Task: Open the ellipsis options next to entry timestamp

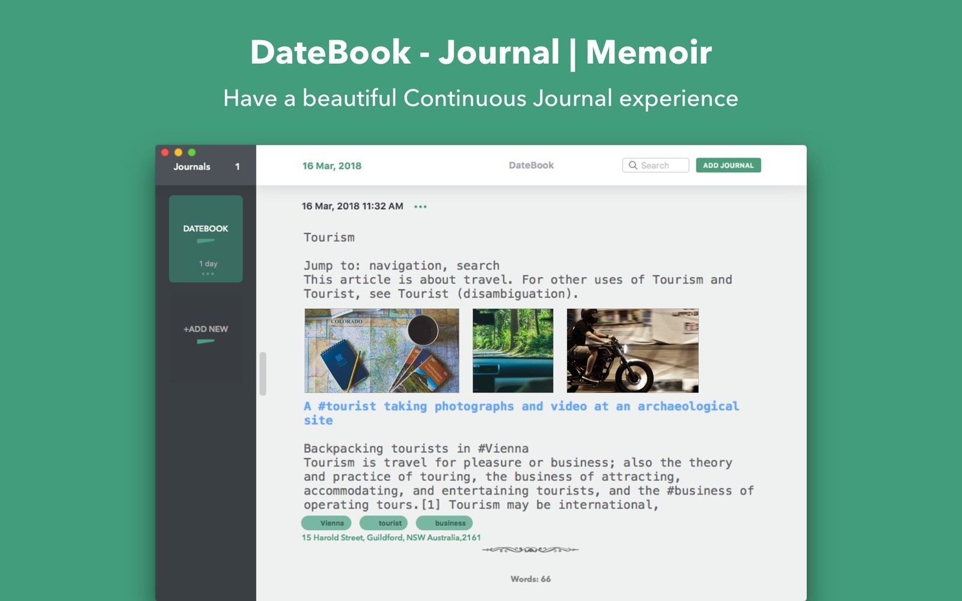Action: [x=421, y=206]
